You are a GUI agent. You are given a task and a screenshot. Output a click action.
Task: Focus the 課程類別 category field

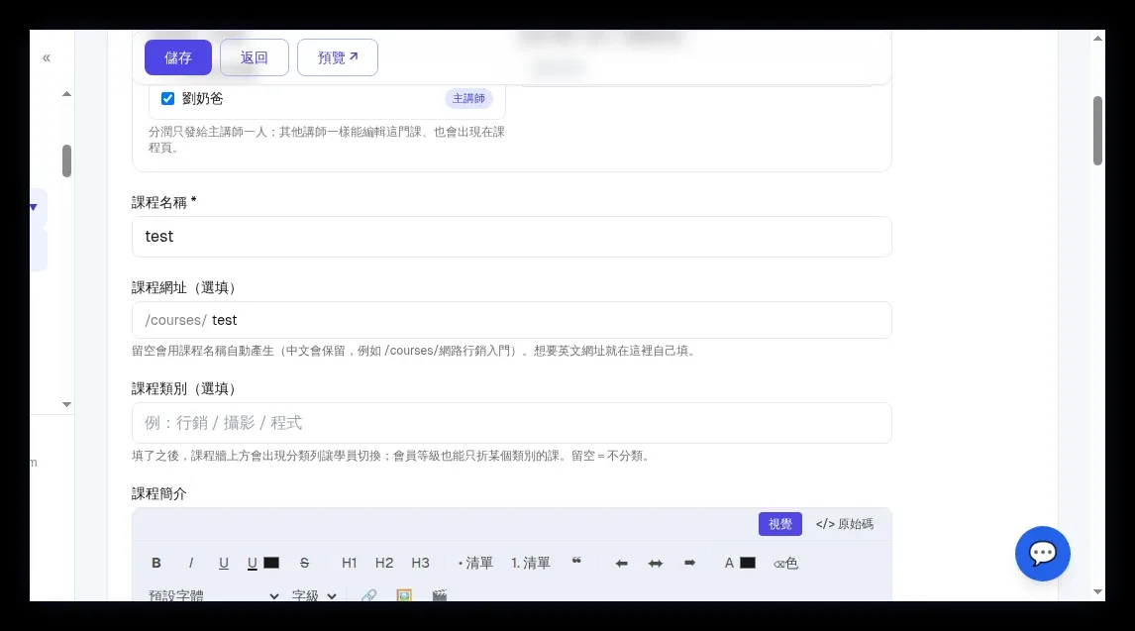pos(512,423)
